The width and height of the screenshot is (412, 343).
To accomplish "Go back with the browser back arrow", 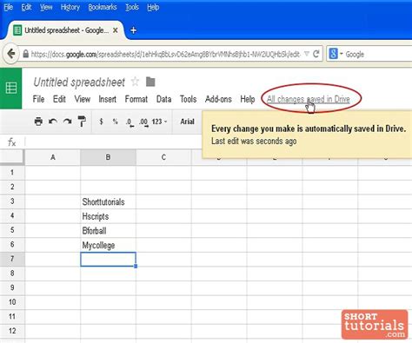I will pos(11,54).
